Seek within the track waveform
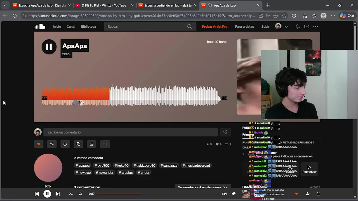This screenshot has width=358, height=201. pos(131,95)
